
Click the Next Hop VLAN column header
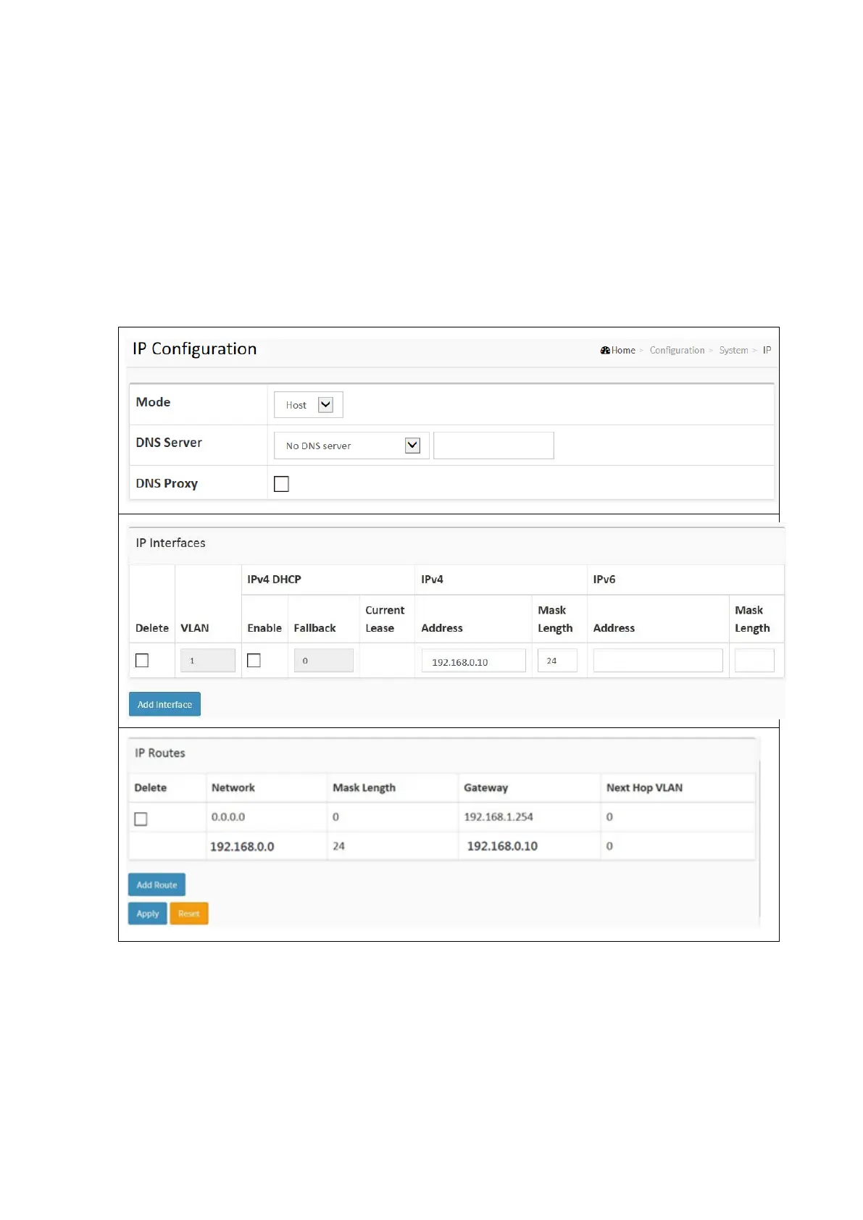644,787
